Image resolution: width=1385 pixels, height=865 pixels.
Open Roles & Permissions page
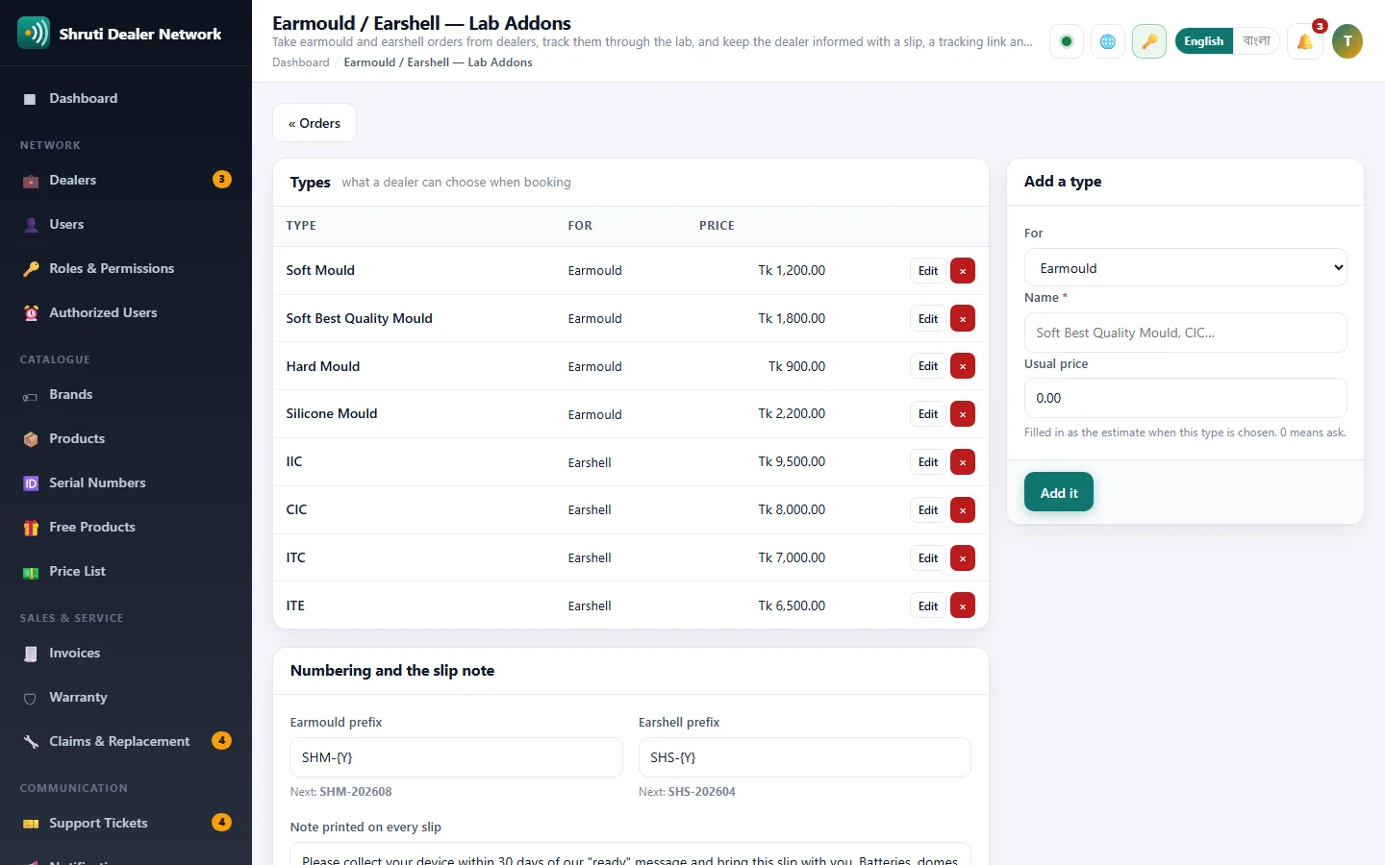click(126, 269)
